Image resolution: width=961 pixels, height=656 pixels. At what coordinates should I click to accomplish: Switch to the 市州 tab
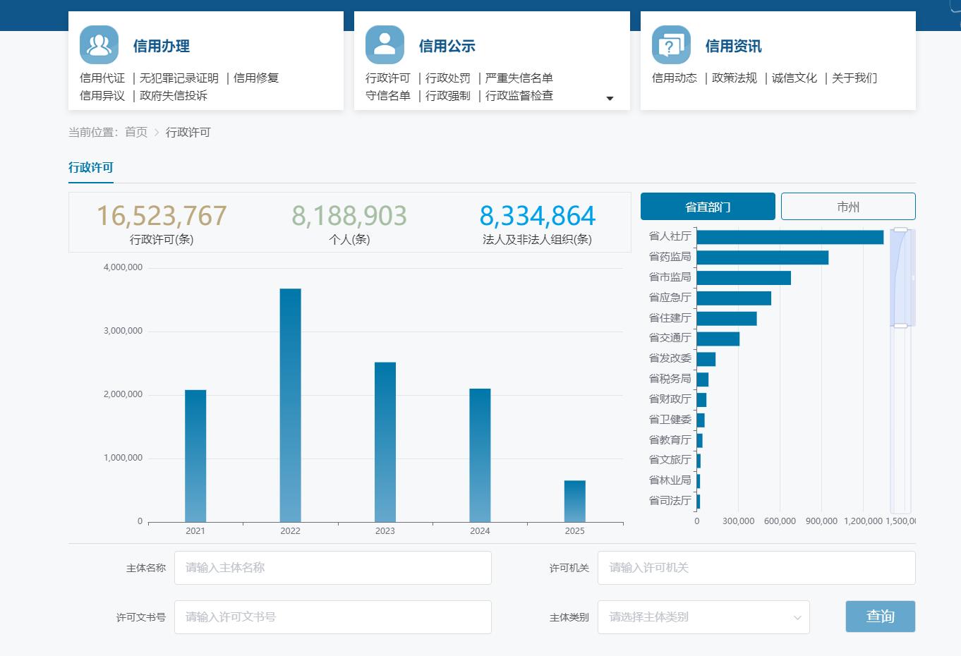coord(847,207)
